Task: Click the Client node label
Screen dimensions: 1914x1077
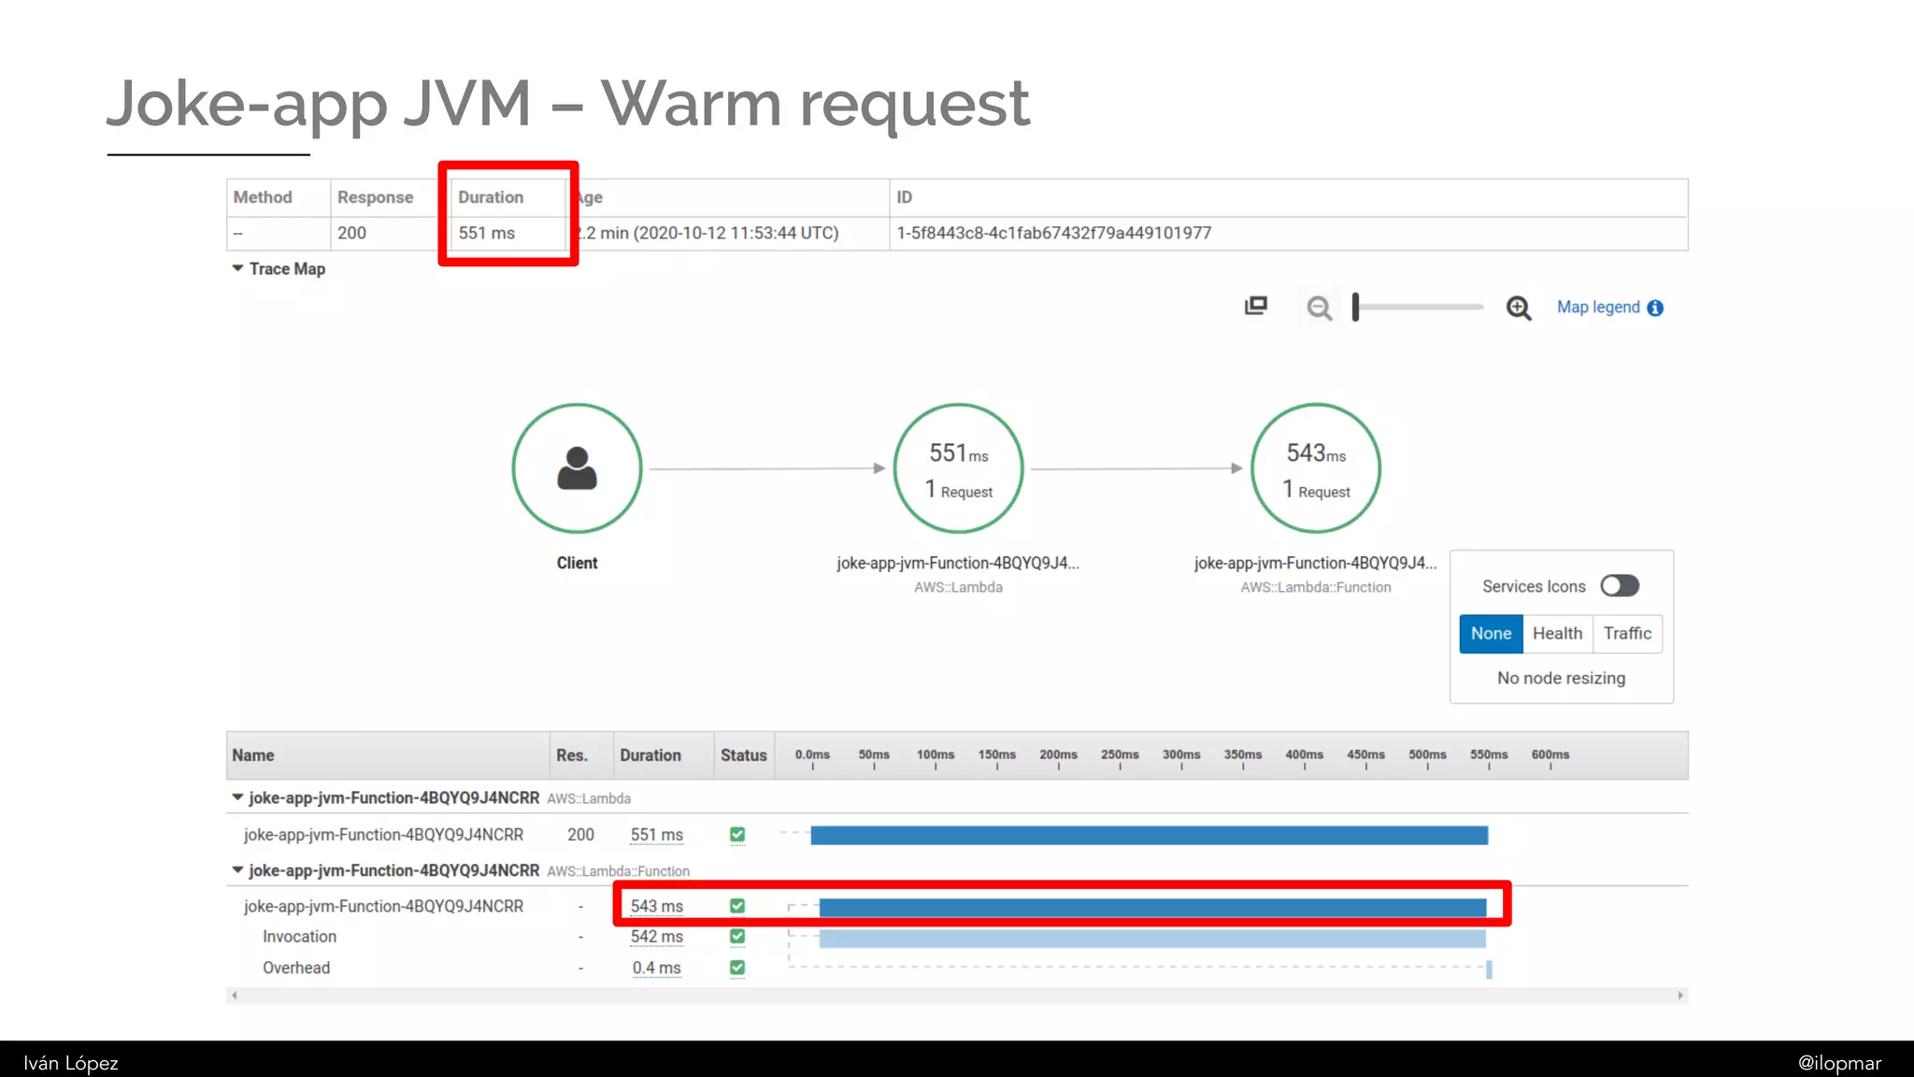Action: [x=577, y=563]
